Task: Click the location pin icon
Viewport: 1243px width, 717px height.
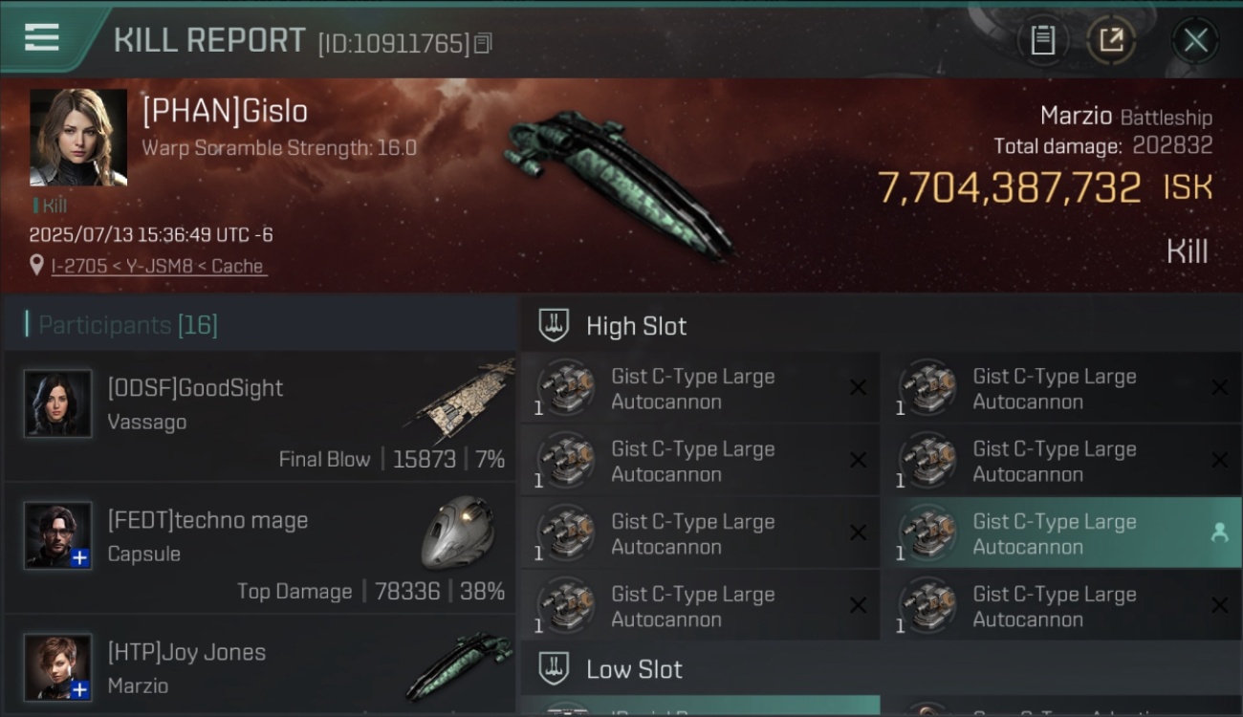Action: point(36,265)
